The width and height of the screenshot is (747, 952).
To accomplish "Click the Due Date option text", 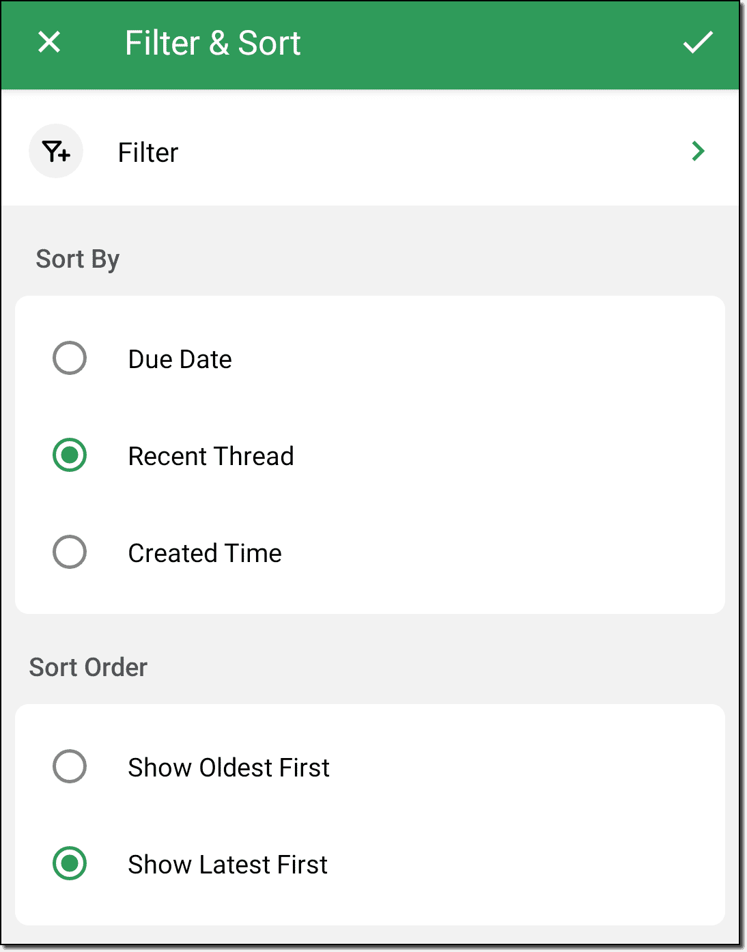I will click(x=180, y=359).
